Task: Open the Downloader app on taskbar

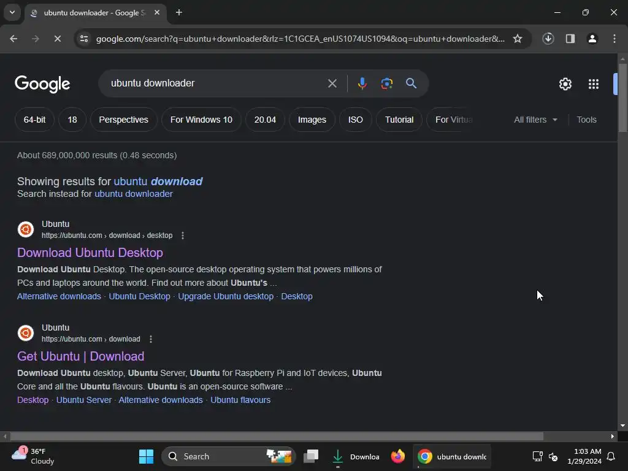Action: [x=355, y=456]
